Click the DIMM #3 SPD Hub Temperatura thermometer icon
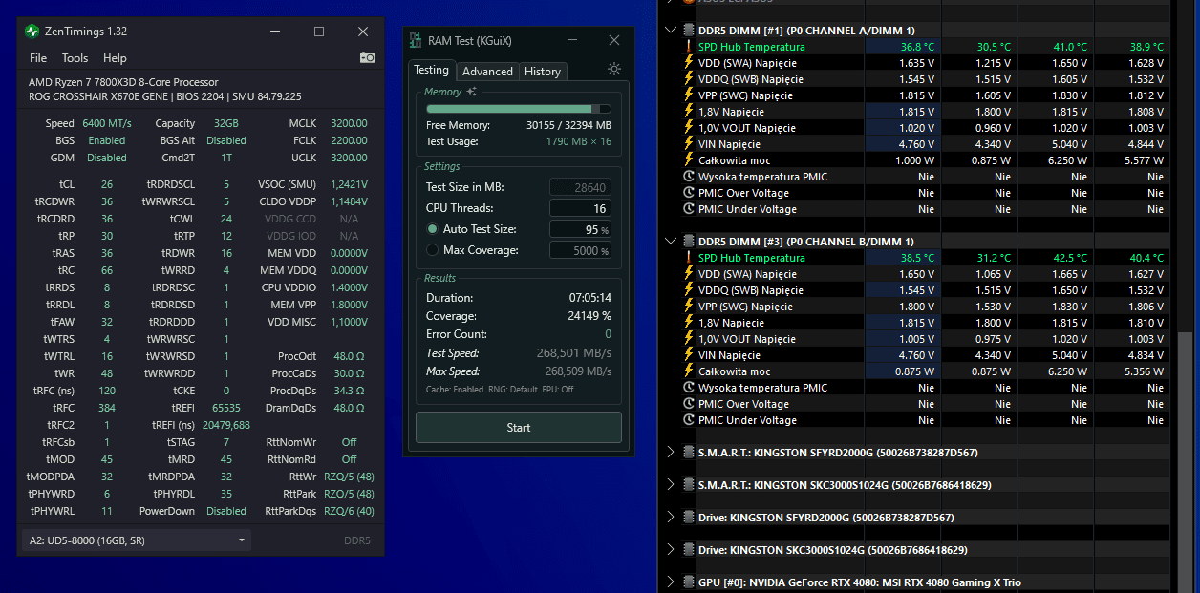The image size is (1200, 593). [x=688, y=258]
